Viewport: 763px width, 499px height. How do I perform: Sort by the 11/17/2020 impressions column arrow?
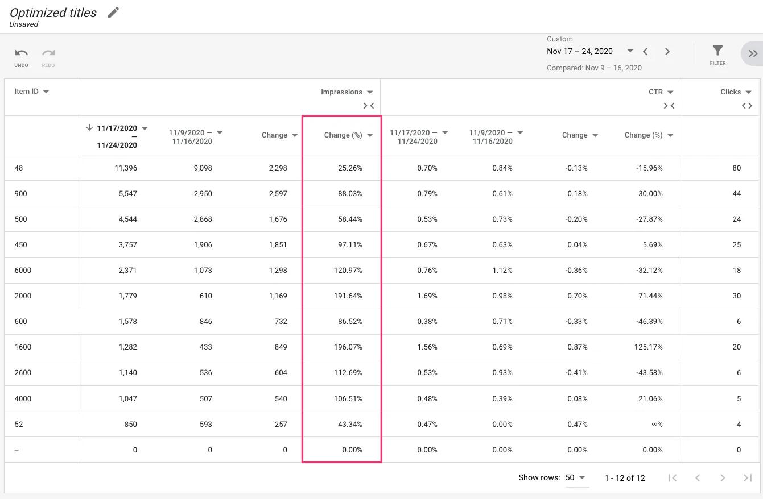point(89,128)
